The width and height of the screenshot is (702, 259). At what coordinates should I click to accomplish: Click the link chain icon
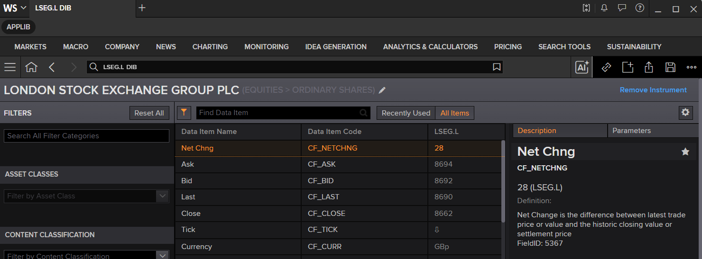tap(606, 67)
